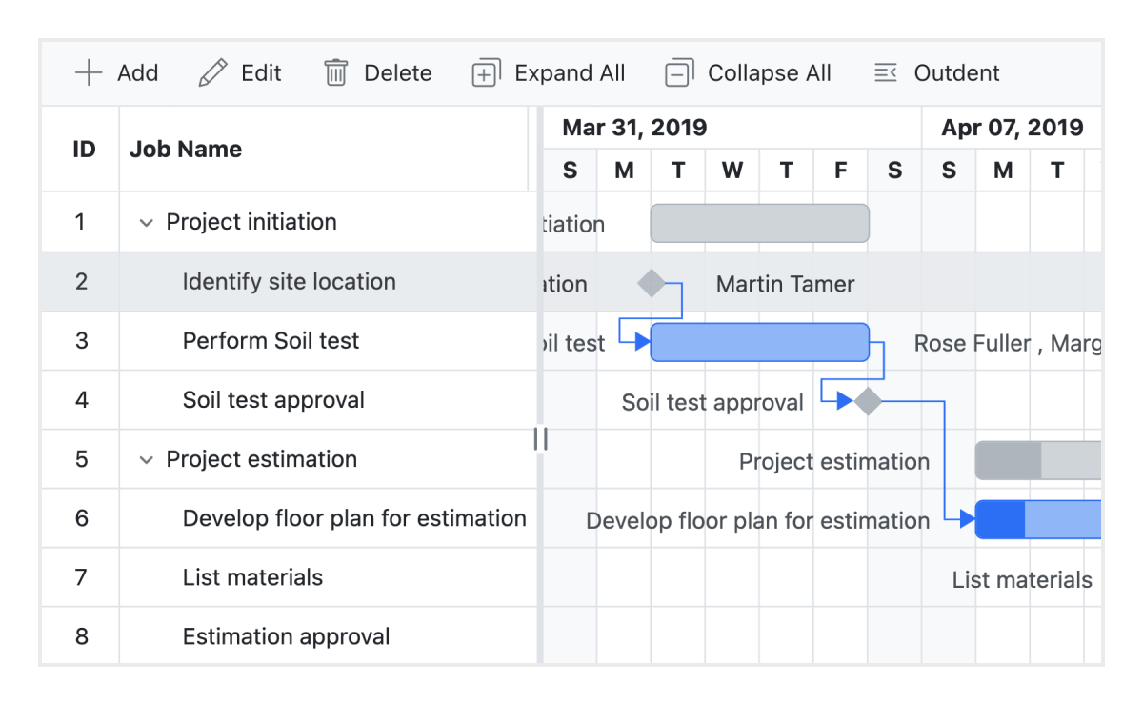
Task: Click the Apr 07, 2019 timeline header
Action: click(1013, 127)
